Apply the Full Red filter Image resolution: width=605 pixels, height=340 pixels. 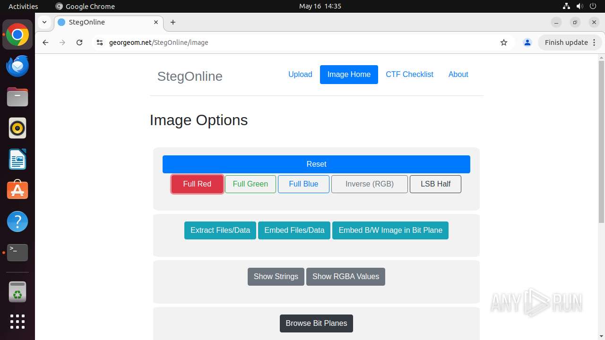(197, 184)
